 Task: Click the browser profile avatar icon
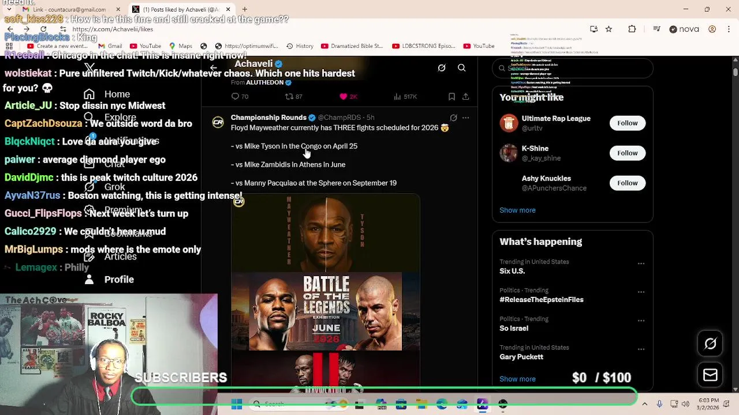[712, 29]
